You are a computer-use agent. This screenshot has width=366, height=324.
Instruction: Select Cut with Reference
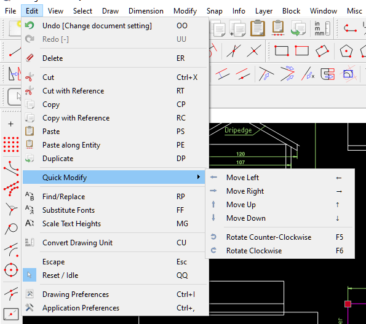115,91
